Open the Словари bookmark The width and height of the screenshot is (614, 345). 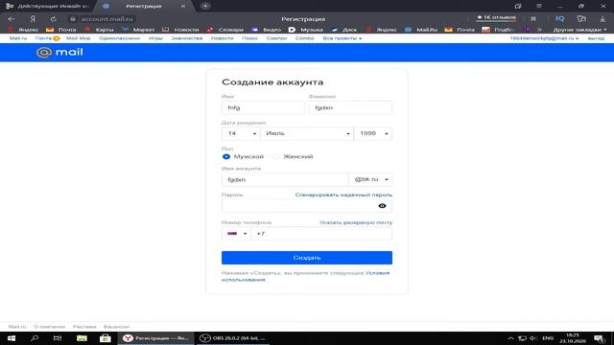coord(225,30)
